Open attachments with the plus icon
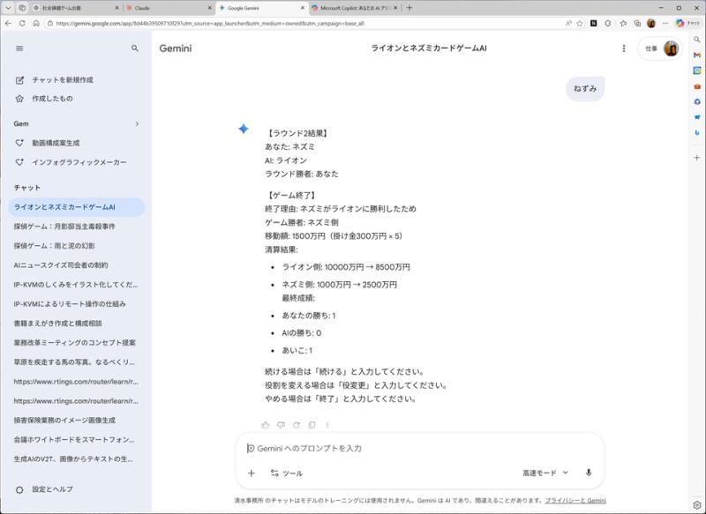 coord(253,472)
